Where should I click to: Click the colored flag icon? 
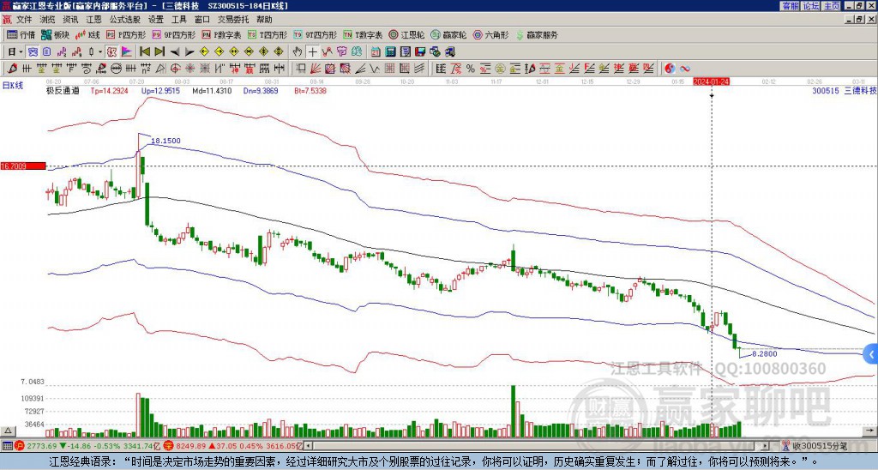click(x=127, y=52)
